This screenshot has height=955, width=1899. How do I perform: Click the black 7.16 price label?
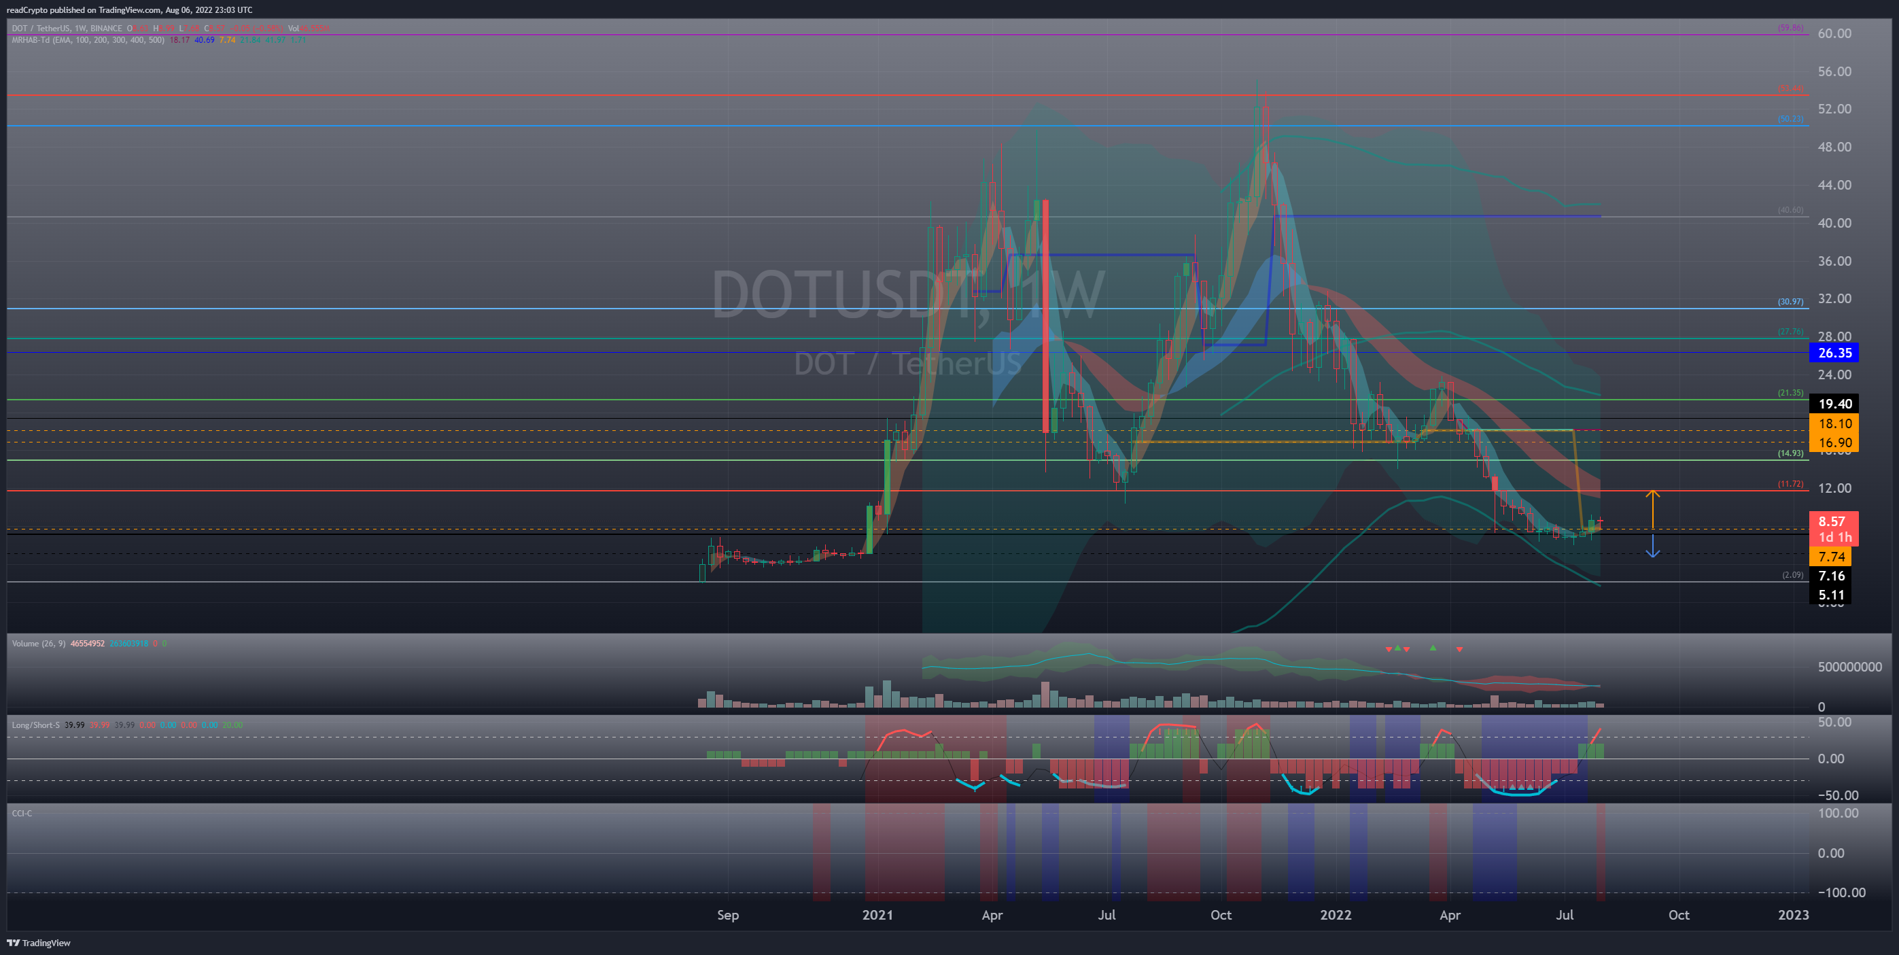[x=1831, y=576]
